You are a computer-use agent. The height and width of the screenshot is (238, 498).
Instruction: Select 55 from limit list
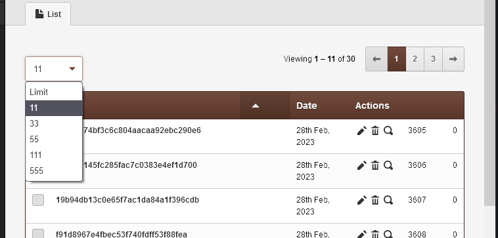[54, 140]
